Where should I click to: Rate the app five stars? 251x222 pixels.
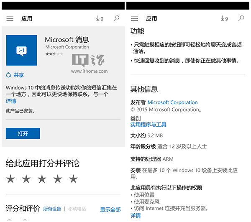73,179
